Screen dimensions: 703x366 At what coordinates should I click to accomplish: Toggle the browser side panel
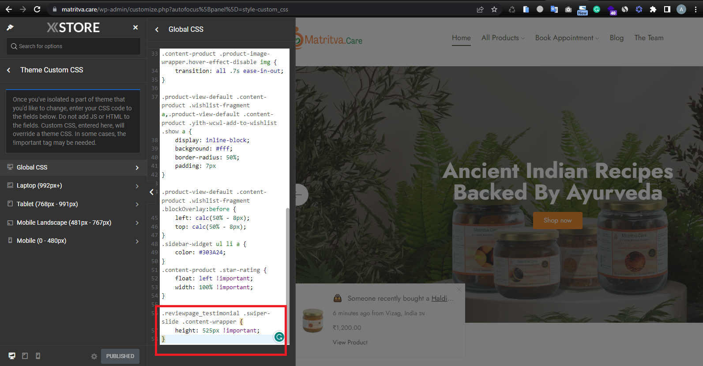(x=667, y=9)
